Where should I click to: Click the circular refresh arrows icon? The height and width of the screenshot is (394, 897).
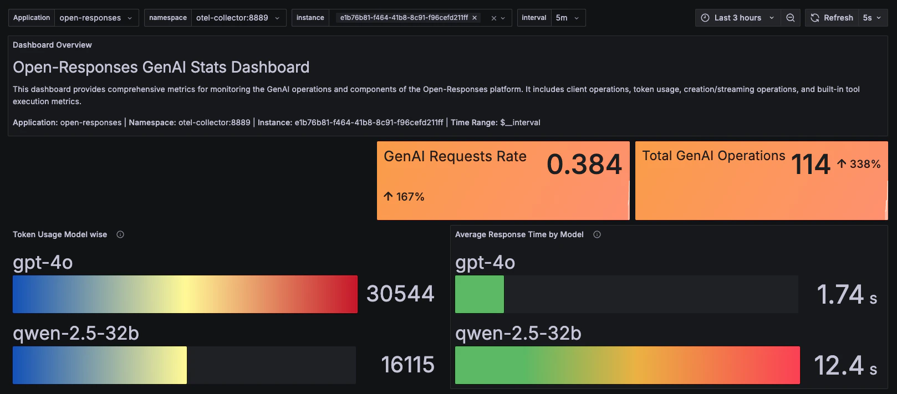[815, 18]
